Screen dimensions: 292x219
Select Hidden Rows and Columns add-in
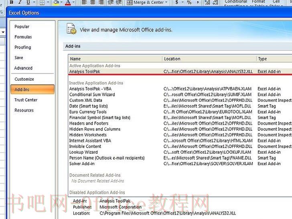tap(180, 129)
